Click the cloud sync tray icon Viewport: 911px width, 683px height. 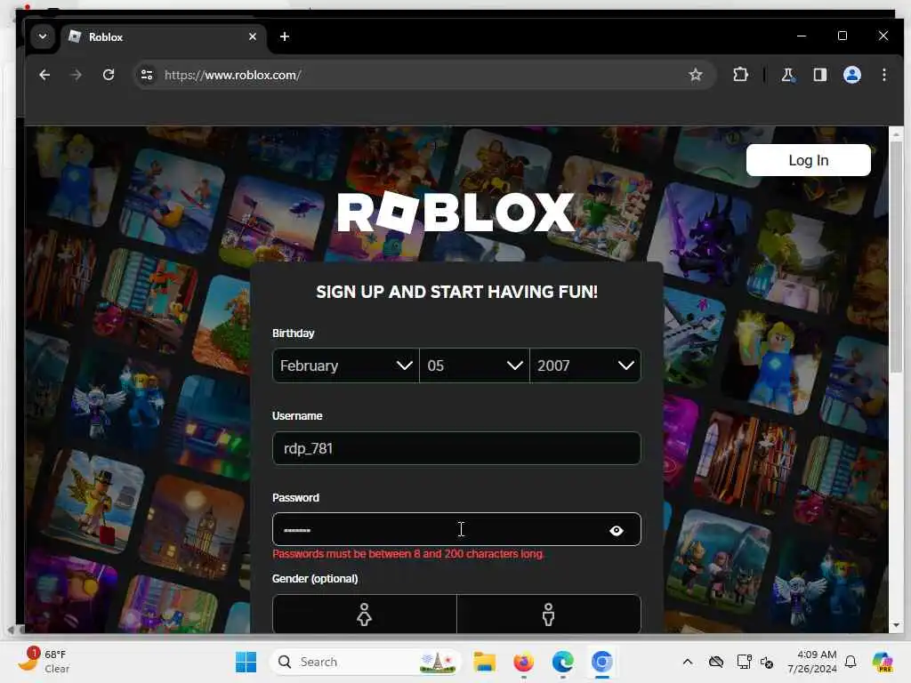716,662
